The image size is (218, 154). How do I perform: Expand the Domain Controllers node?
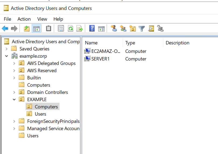click(x=14, y=92)
